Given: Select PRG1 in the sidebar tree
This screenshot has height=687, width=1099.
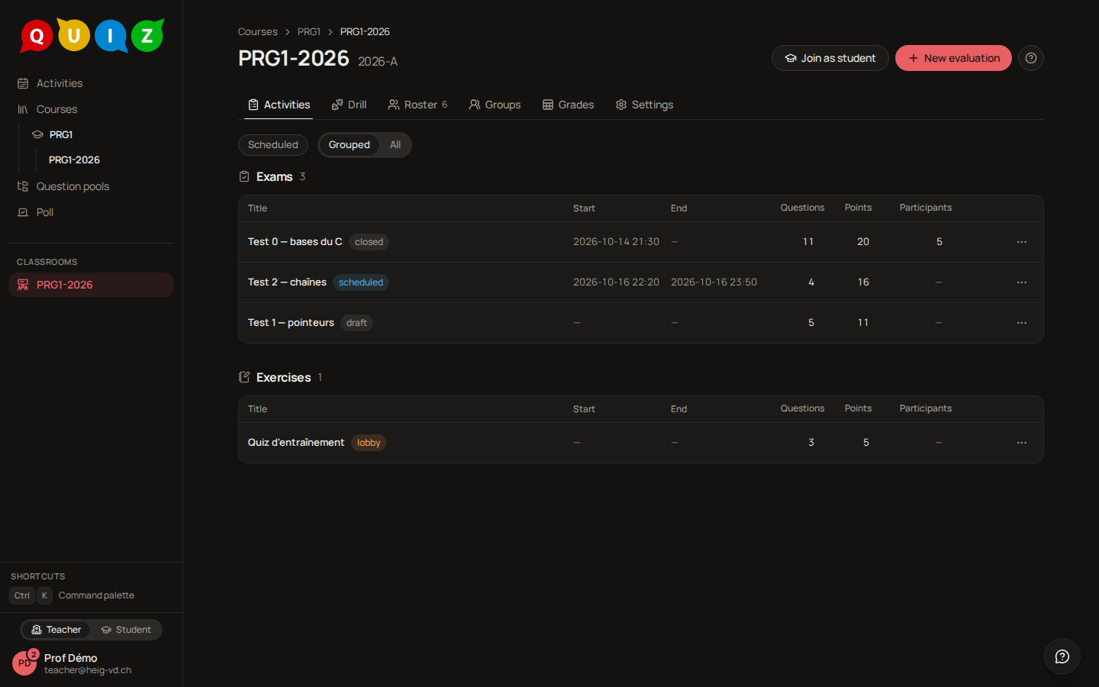Looking at the screenshot, I should [x=61, y=134].
